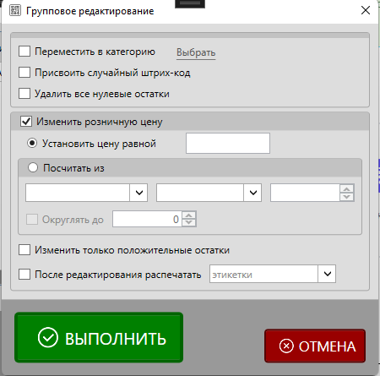This screenshot has height=376, width=380.
Task: Focus the Установить цену равной price field
Action: 228,144
